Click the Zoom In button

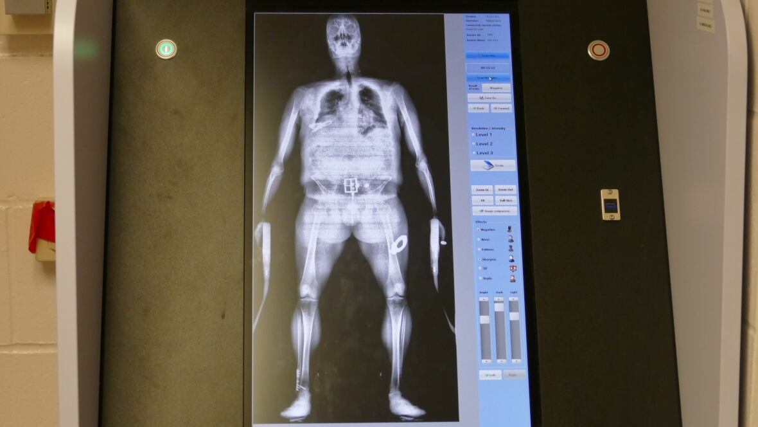(x=482, y=190)
